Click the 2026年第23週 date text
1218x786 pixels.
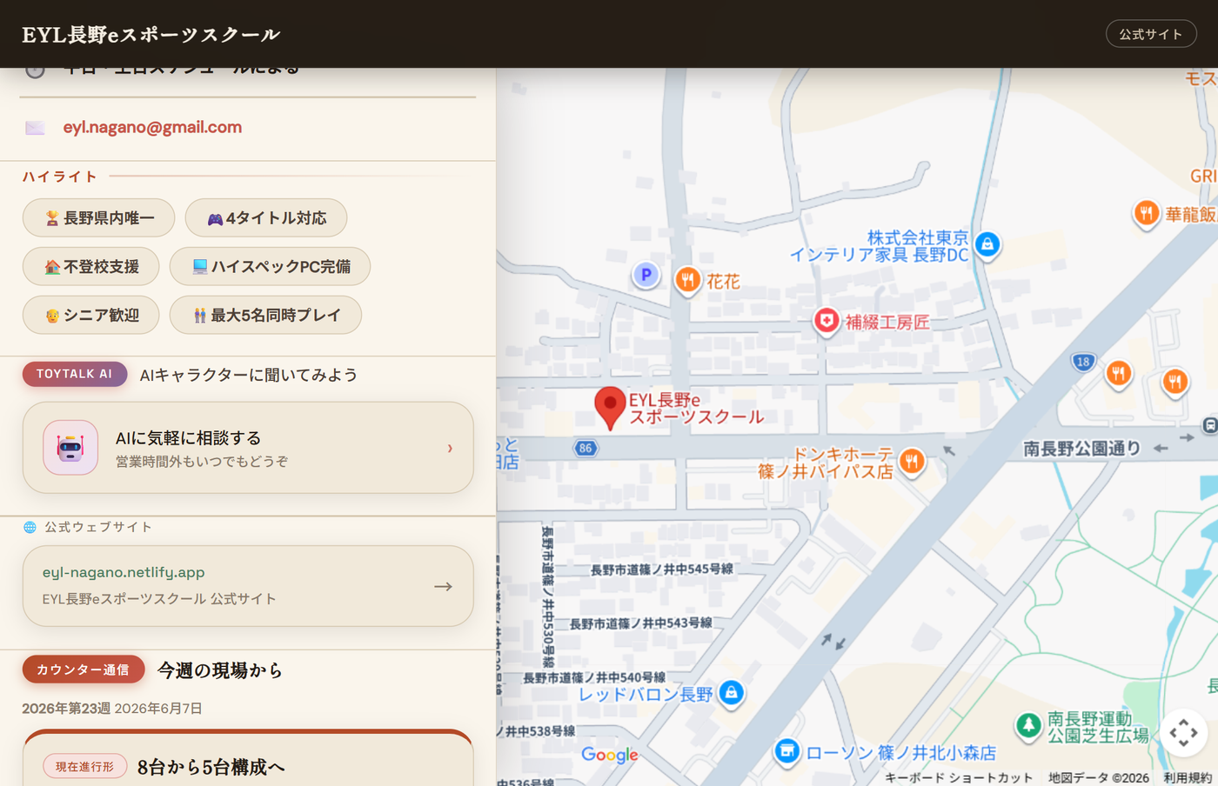click(x=66, y=709)
